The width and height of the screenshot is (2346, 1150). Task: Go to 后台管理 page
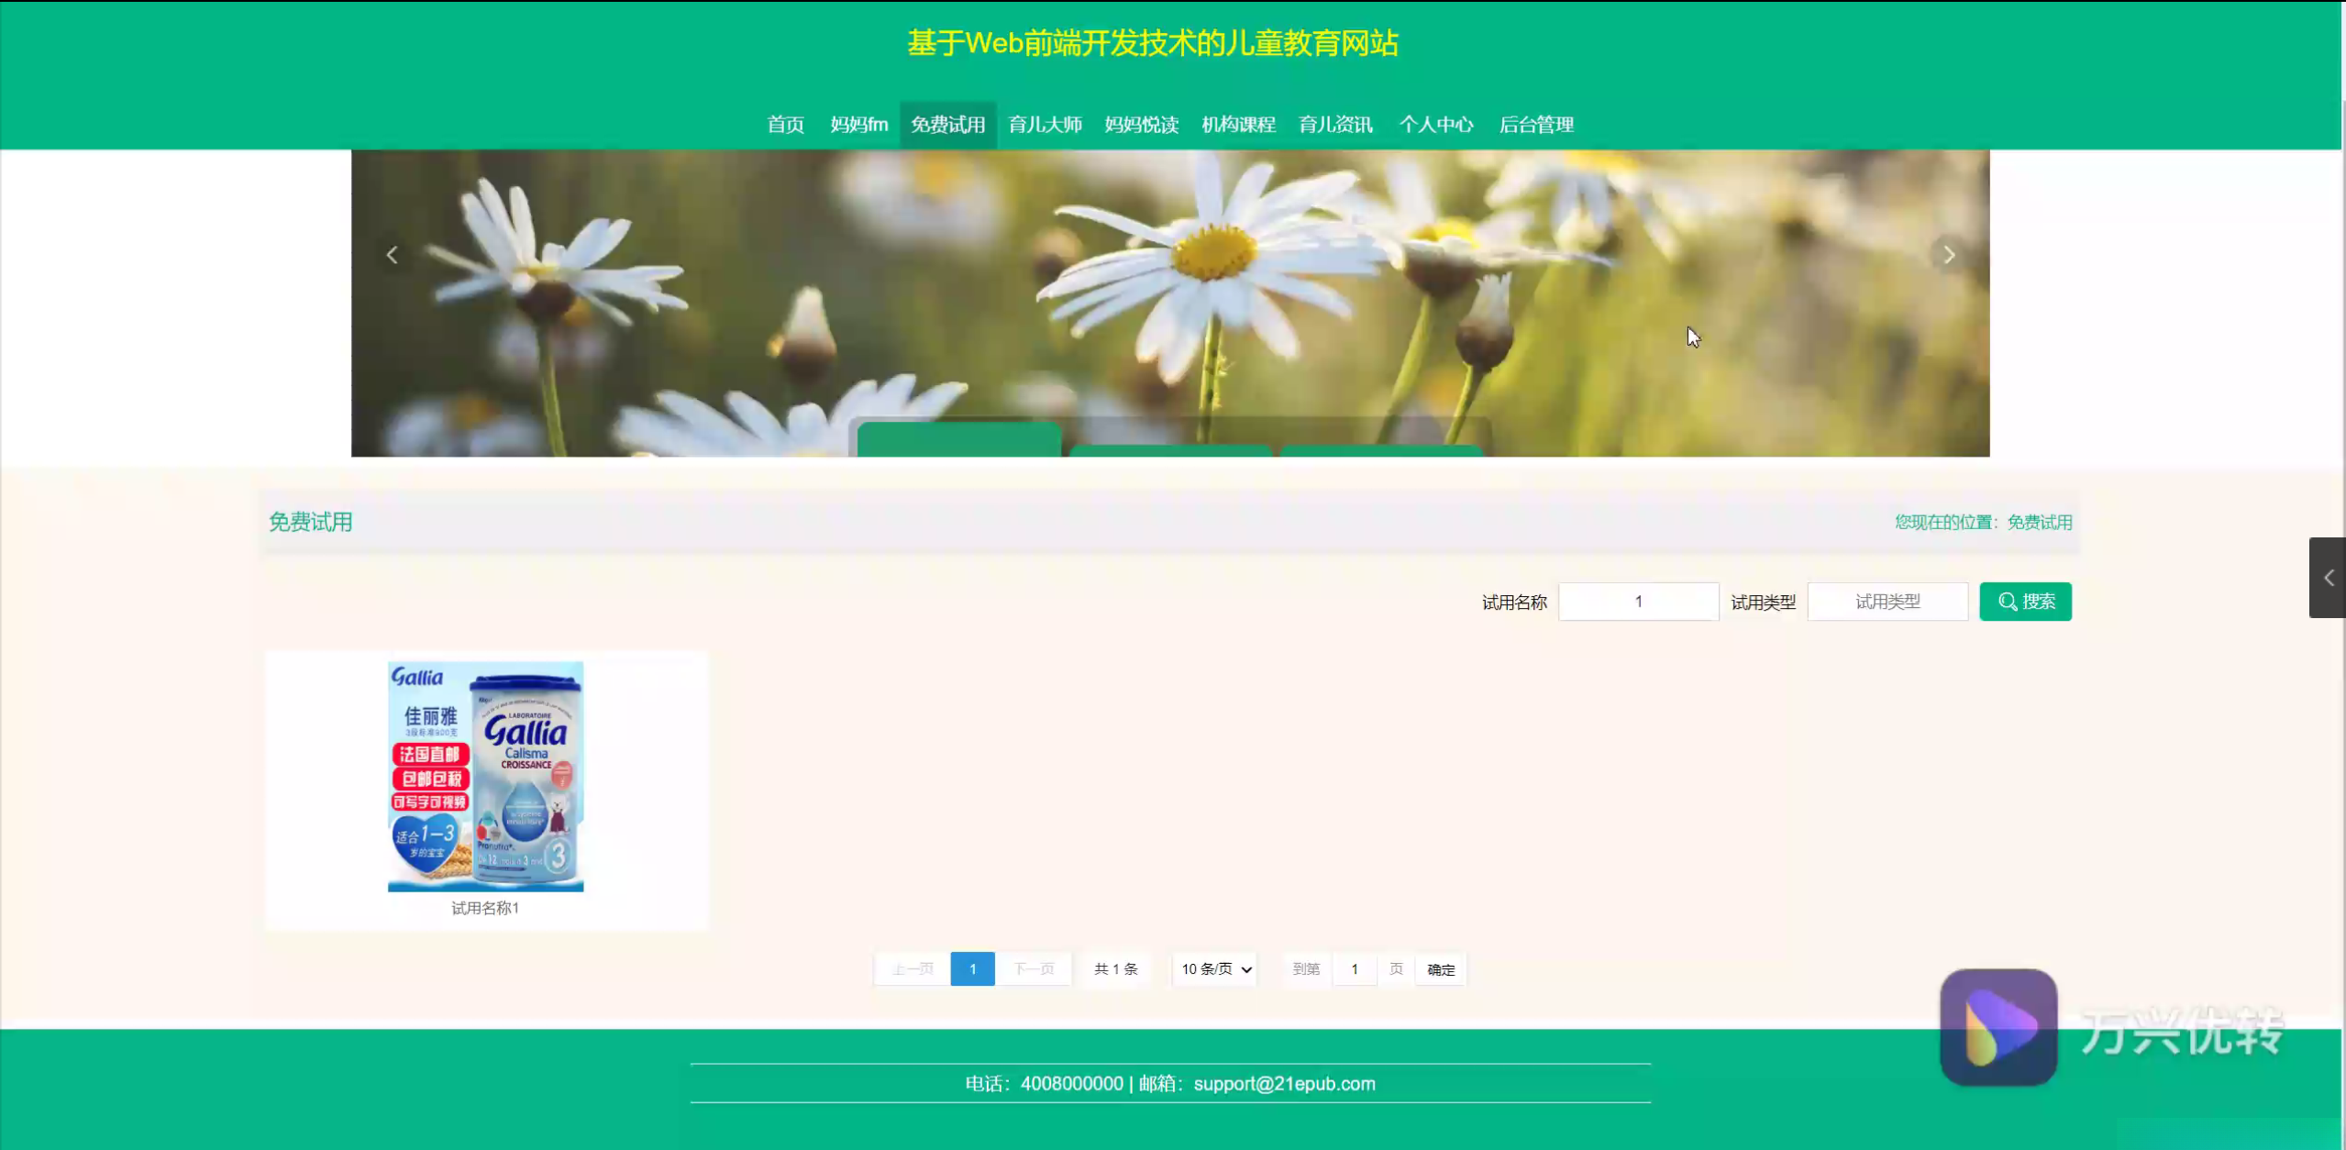coord(1536,125)
